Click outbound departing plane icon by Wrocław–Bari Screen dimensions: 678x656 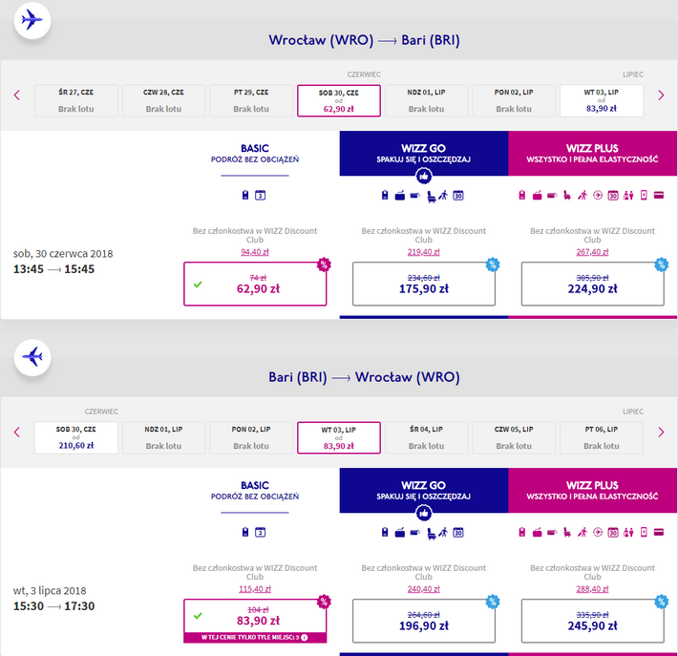click(32, 20)
